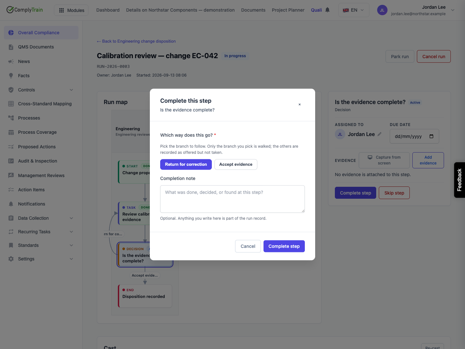Close the Complete this step dialog
The height and width of the screenshot is (349, 465).
click(x=300, y=104)
